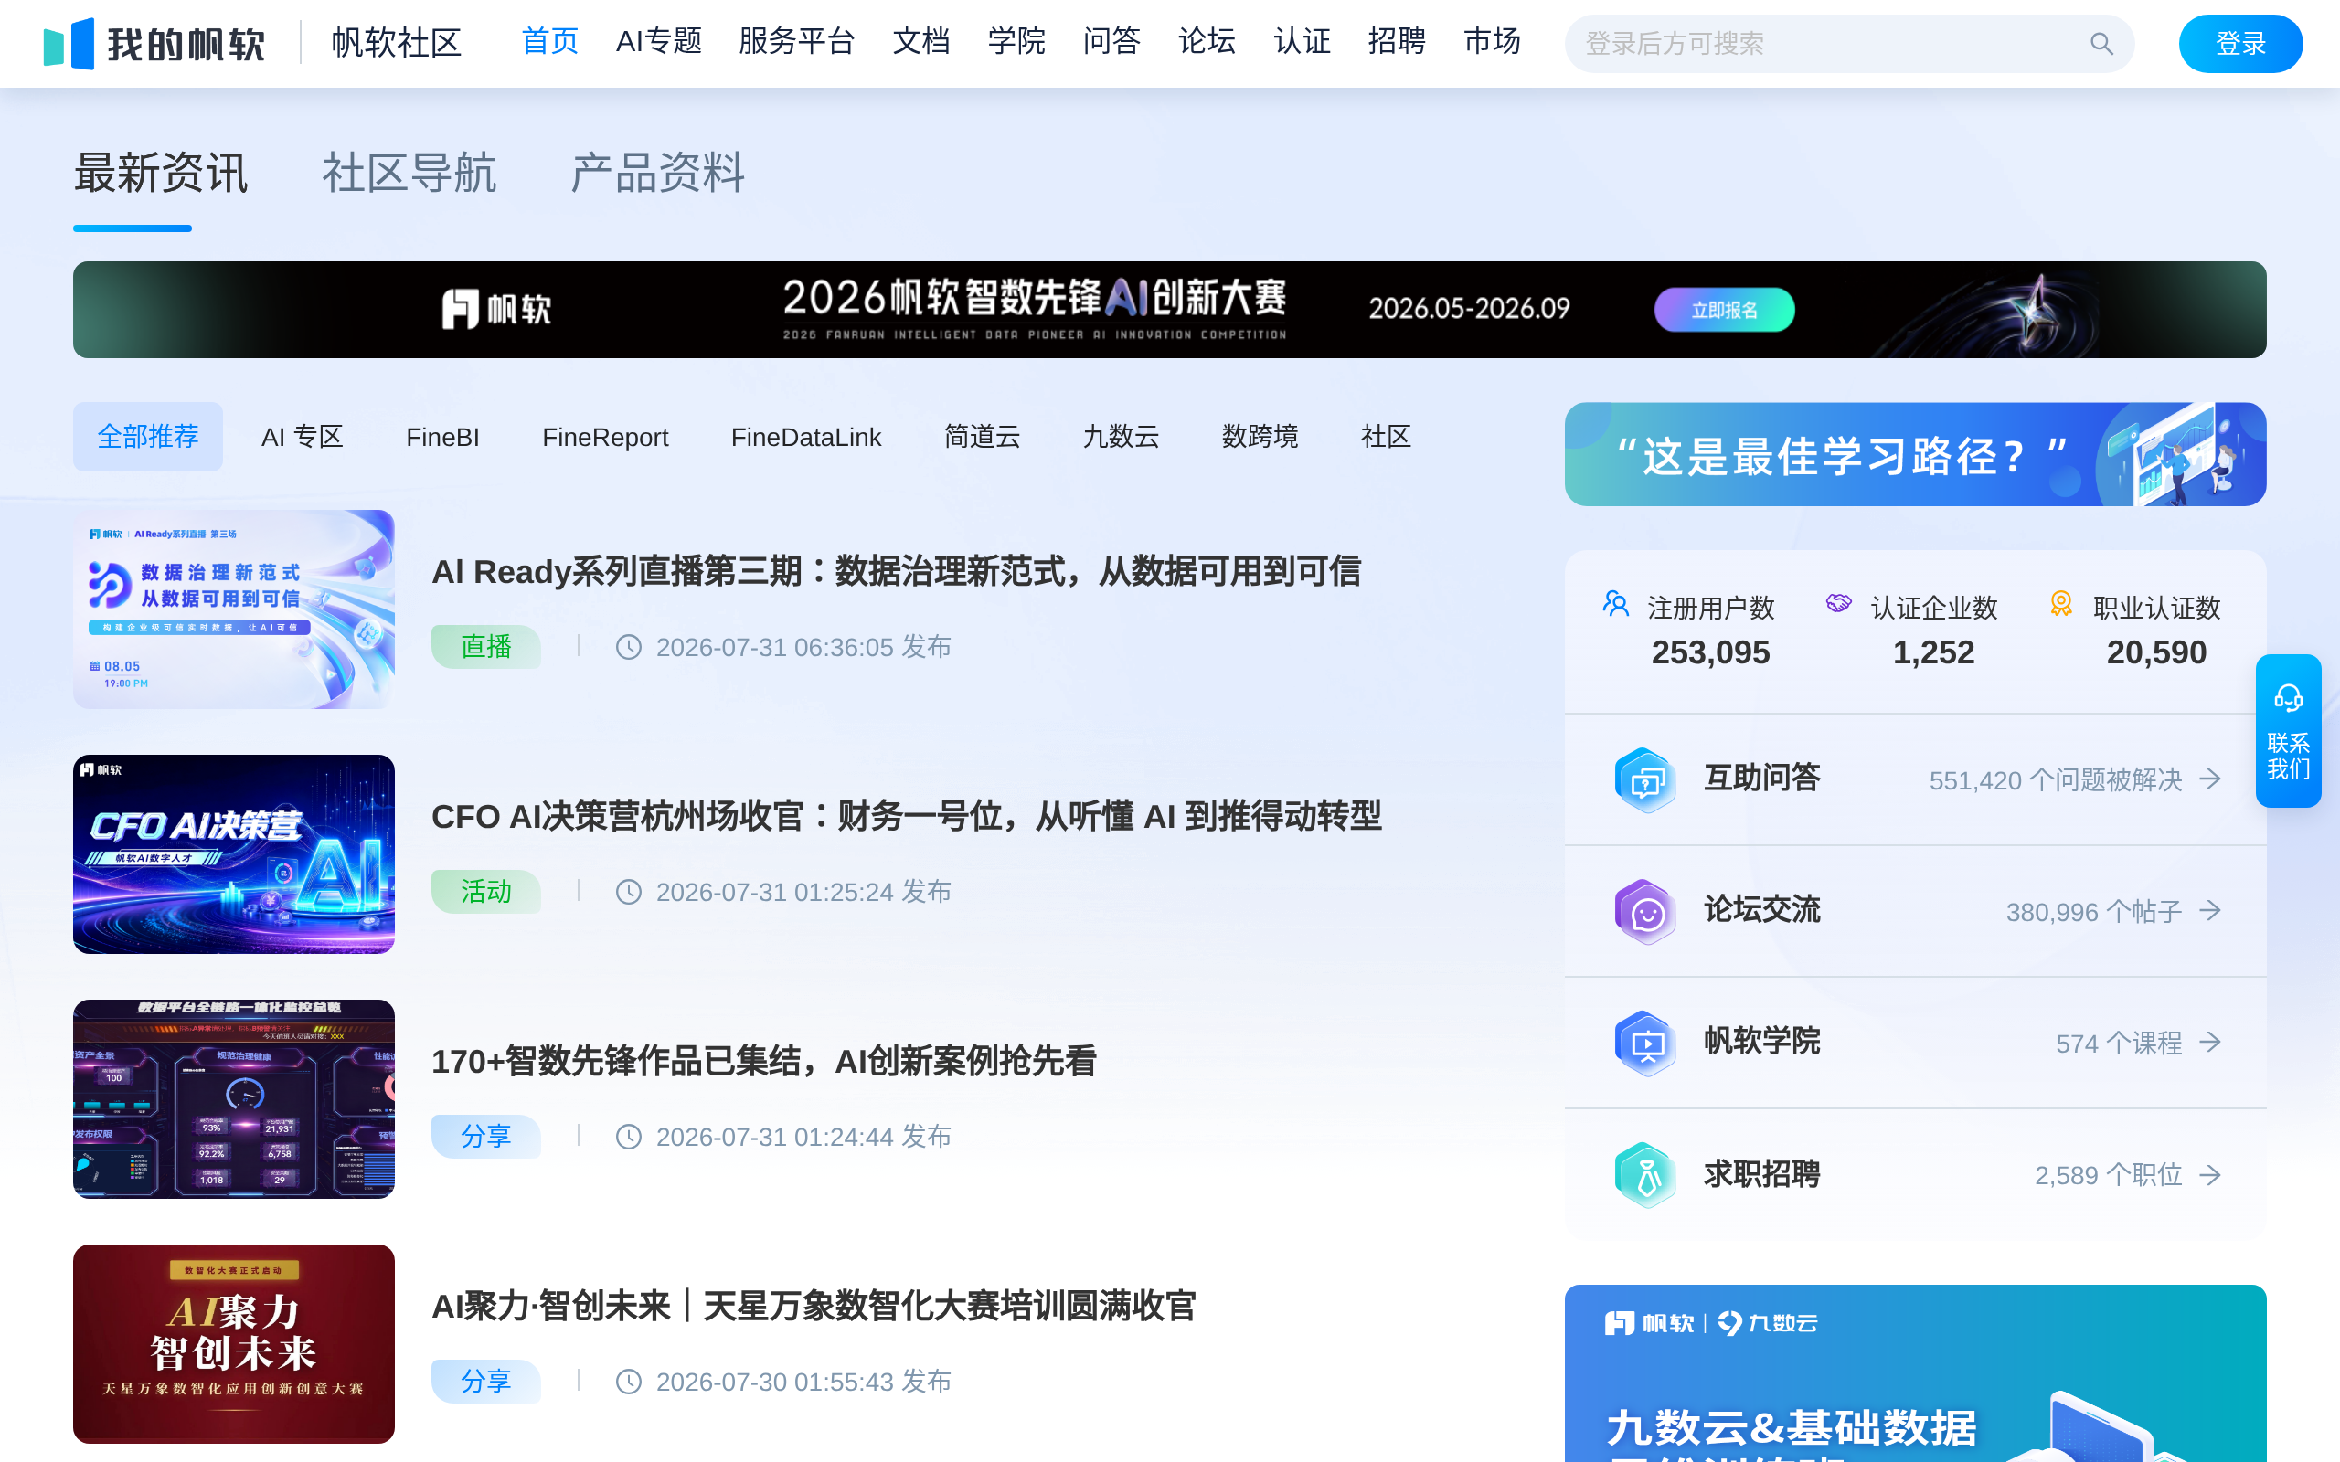Open the 数据治理新范式 article thumbnail
The width and height of the screenshot is (2340, 1462).
point(234,609)
